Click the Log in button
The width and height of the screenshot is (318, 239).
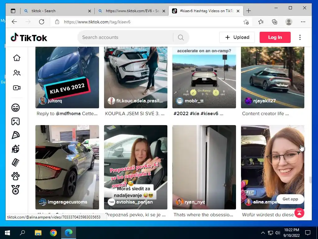[275, 37]
